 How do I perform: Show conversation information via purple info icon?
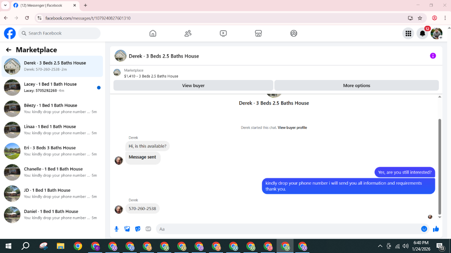433,56
